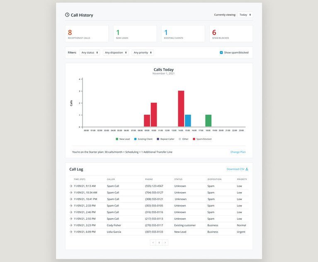Open the Cody Fisher call row arrow
The width and height of the screenshot is (318, 262).
coord(70,225)
